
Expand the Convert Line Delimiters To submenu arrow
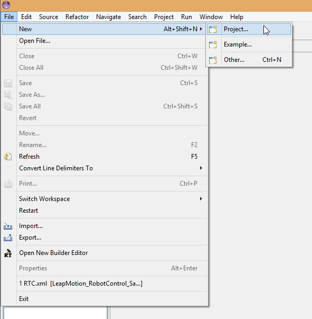coord(201,168)
